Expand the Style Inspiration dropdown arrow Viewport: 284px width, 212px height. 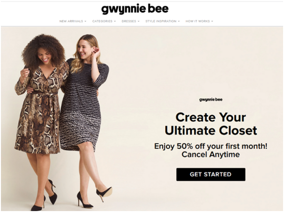tap(179, 21)
